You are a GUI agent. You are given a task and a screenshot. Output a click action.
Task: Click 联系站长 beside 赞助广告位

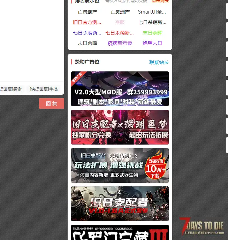pos(159,62)
